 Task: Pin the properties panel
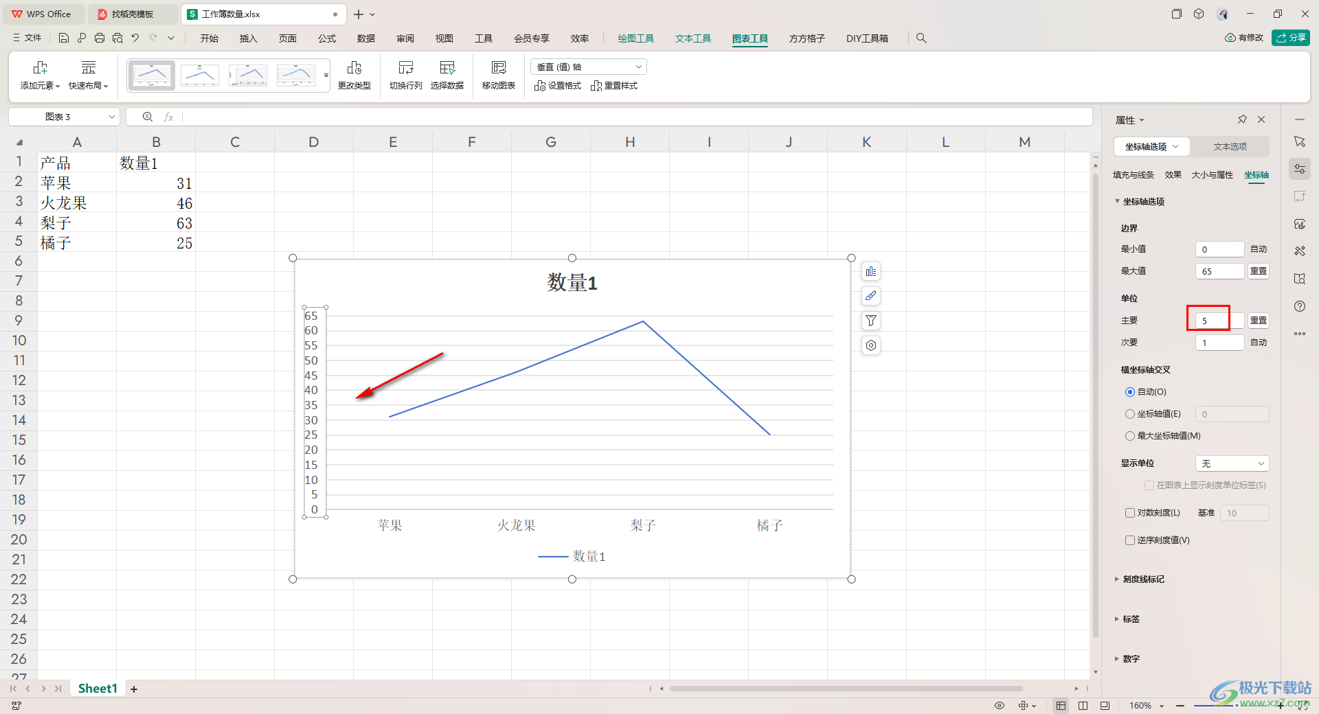pos(1242,119)
